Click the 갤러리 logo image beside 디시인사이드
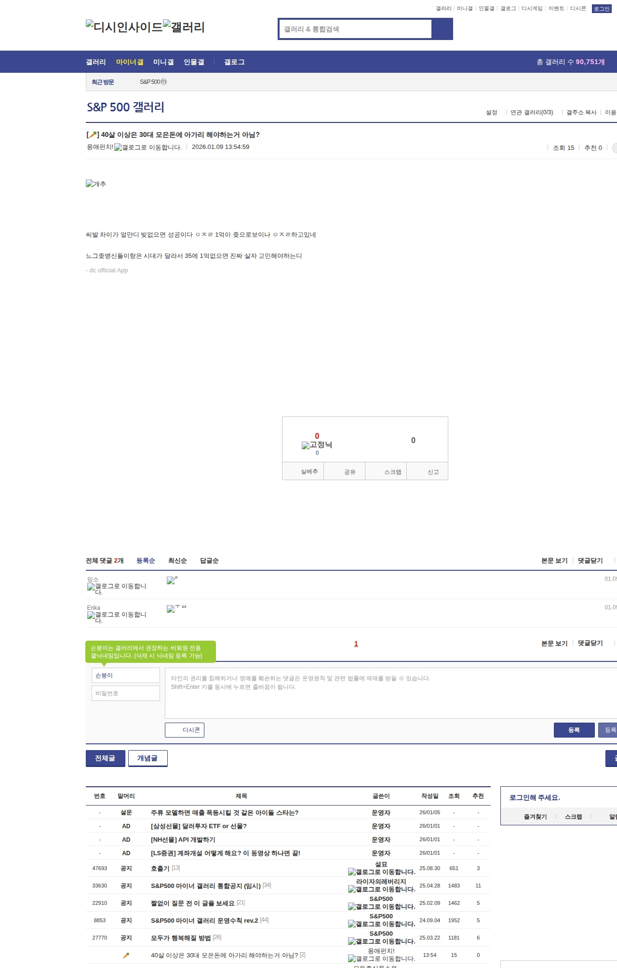Viewport: 617px width, 968px height. (x=184, y=27)
